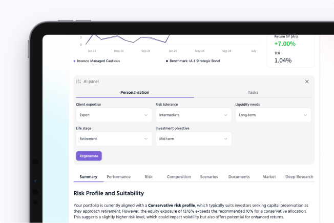This screenshot has height=223, width=334.
Task: Switch to the Personalisation tab
Action: point(135,92)
